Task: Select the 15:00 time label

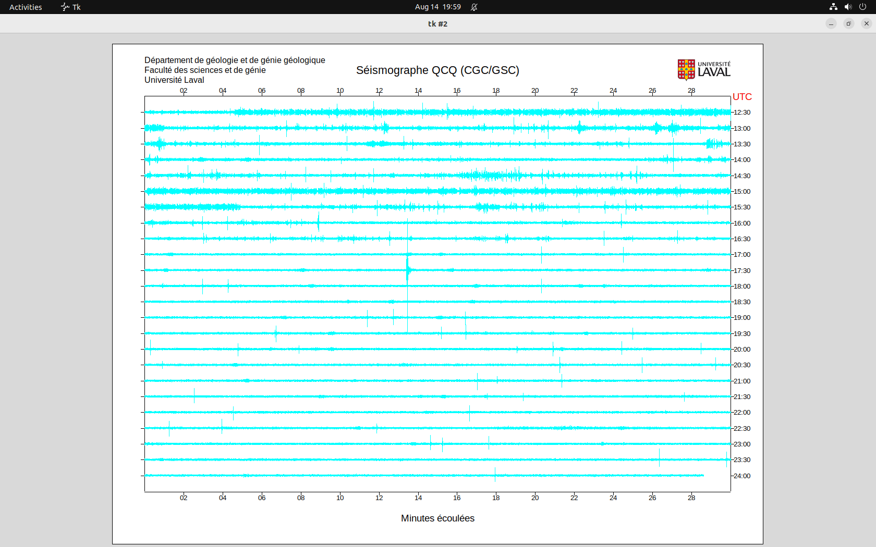Action: point(742,191)
